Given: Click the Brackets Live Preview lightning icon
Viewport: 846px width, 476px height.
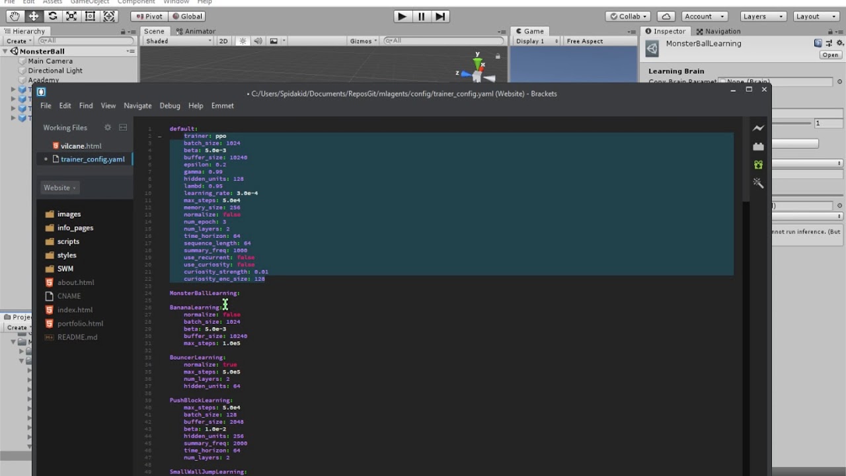Looking at the screenshot, I should click(x=758, y=128).
